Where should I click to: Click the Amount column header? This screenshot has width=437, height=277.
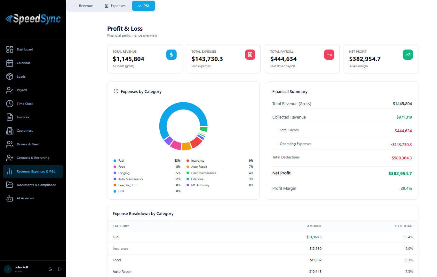tap(314, 226)
